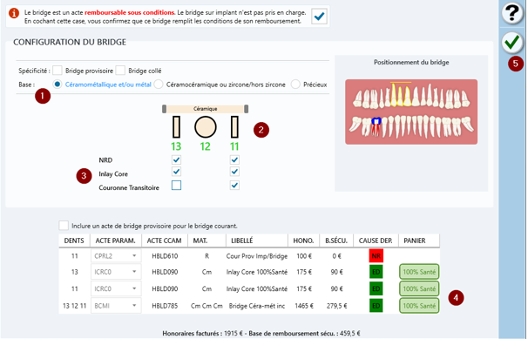Click green tooth number 12 label
This screenshot has width=528, height=339.
(205, 146)
